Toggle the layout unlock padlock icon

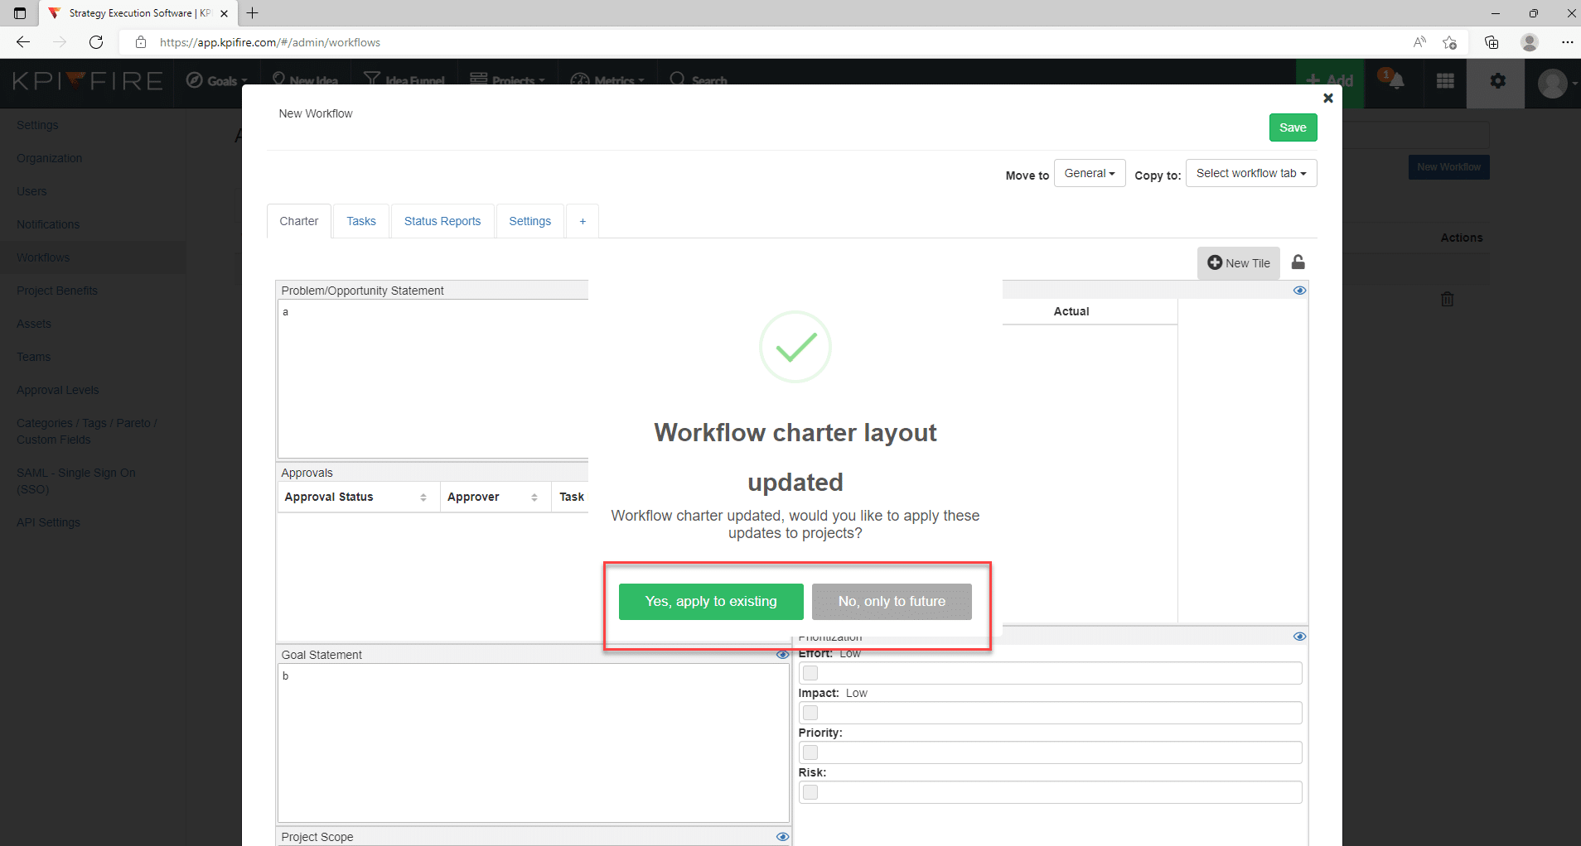pyautogui.click(x=1298, y=262)
